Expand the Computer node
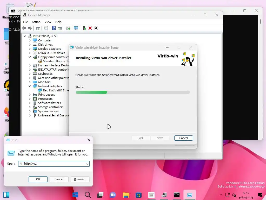The width and height of the screenshot is (266, 200). coord(30,40)
